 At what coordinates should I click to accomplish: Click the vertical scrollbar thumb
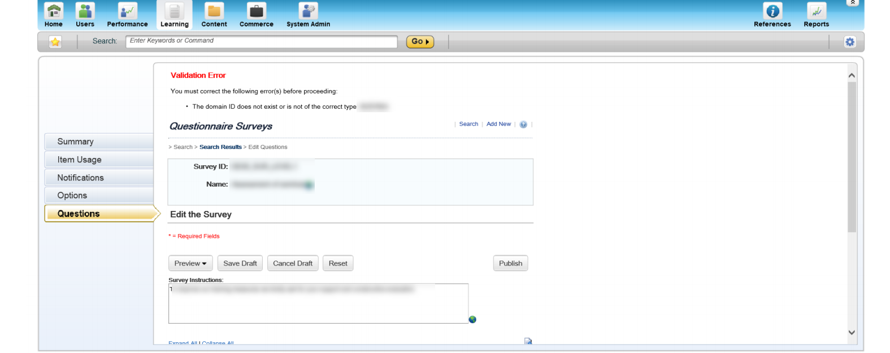[x=852, y=157]
